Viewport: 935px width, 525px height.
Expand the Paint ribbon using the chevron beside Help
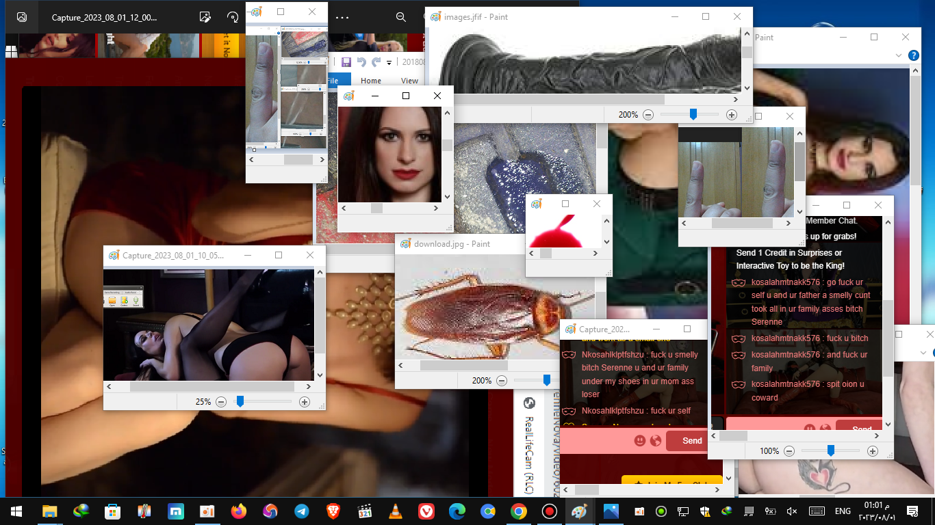(899, 55)
